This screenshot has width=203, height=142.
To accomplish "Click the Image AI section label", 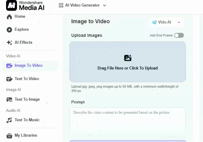I will pos(14,90).
